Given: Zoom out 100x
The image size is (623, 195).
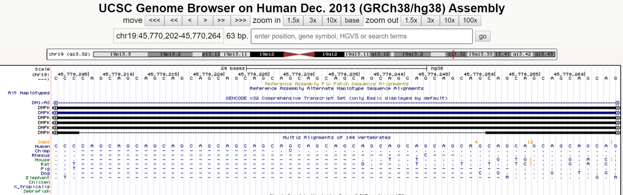Looking at the screenshot, I should click(470, 20).
